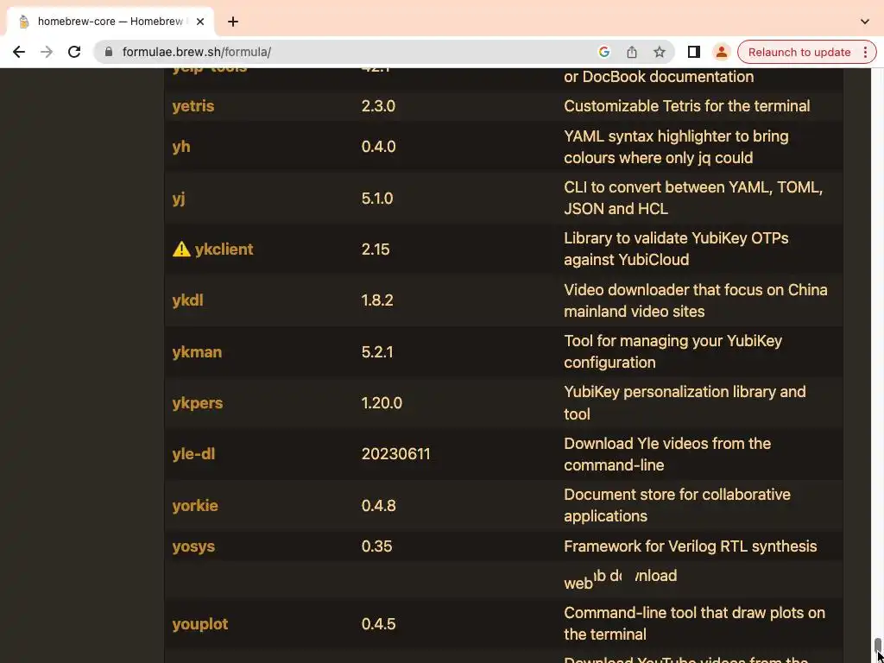Click 'Document store for collaborative applications' text
Screen dimensions: 884x663
[x=677, y=505]
